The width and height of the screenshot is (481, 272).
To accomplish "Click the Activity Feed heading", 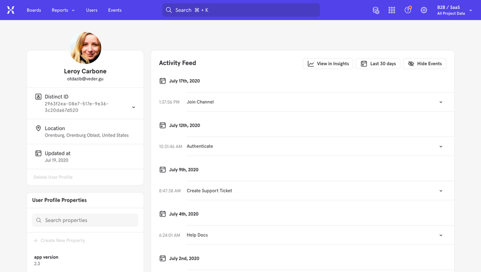I will click(177, 63).
